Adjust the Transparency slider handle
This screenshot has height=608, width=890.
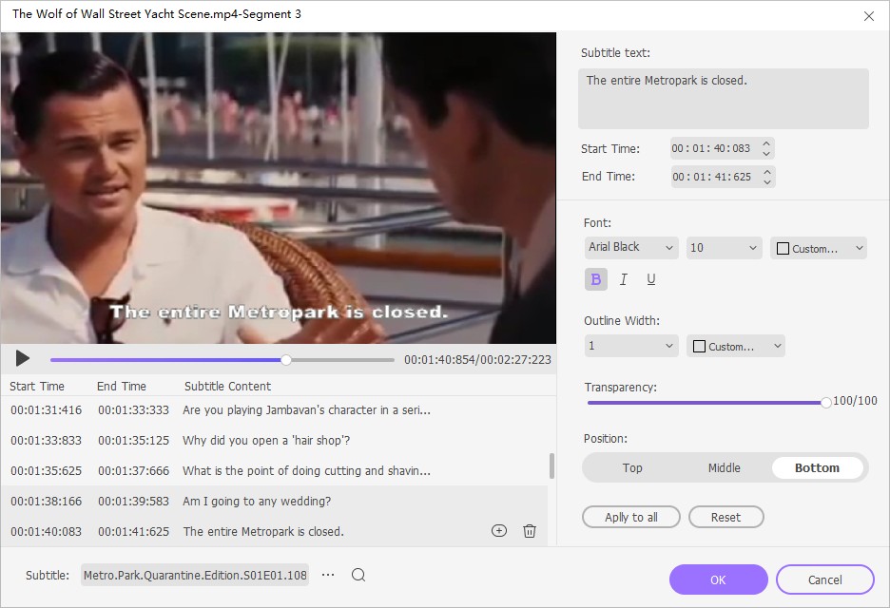tap(824, 402)
